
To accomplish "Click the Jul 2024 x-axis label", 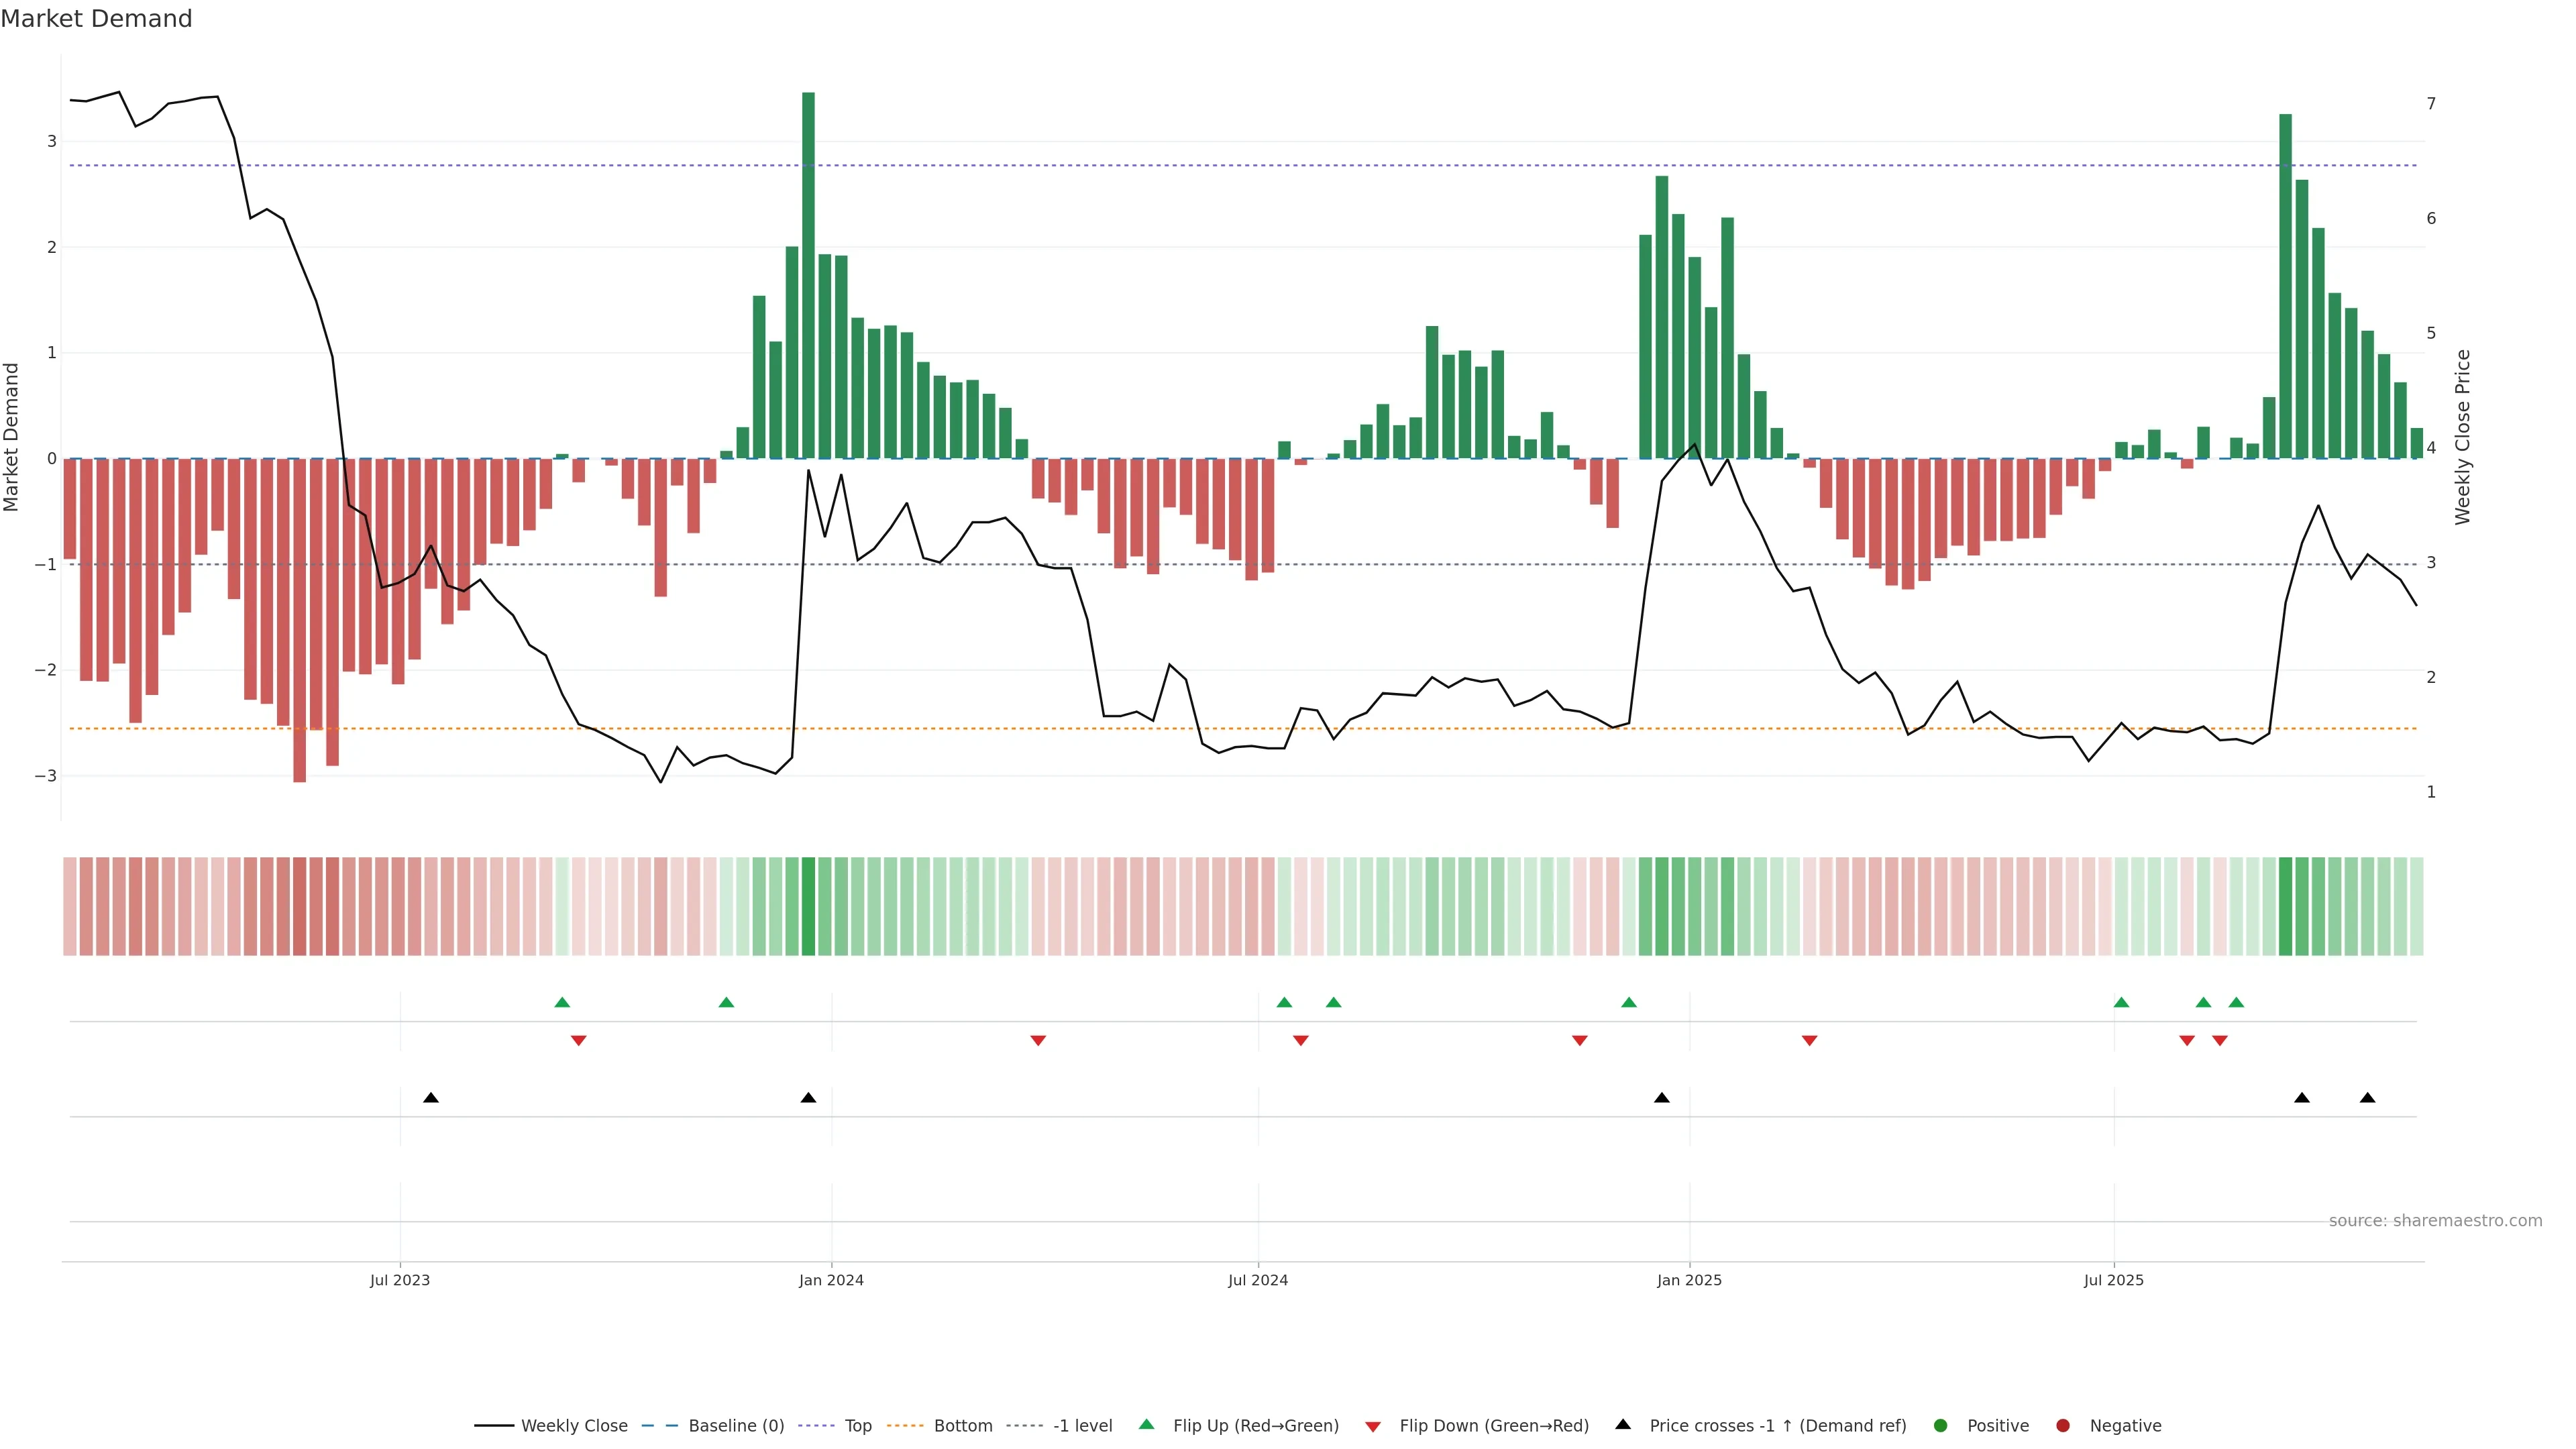I will 1258,1280.
